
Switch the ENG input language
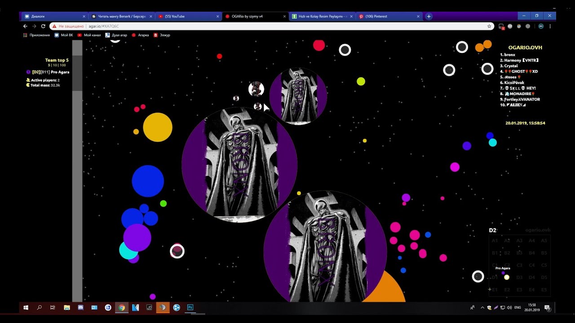point(517,308)
